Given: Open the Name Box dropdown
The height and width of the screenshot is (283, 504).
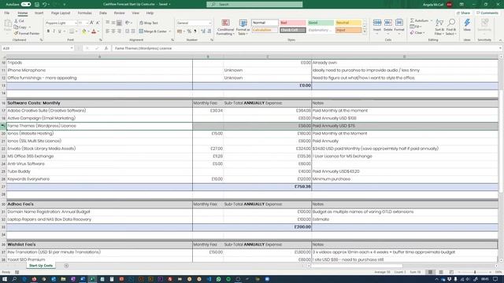Looking at the screenshot, I should coord(72,48).
